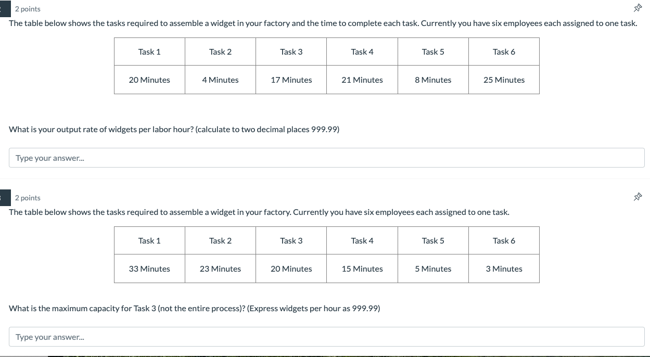
Task: Click the Task 3 column header in second table
Action: pyautogui.click(x=291, y=240)
